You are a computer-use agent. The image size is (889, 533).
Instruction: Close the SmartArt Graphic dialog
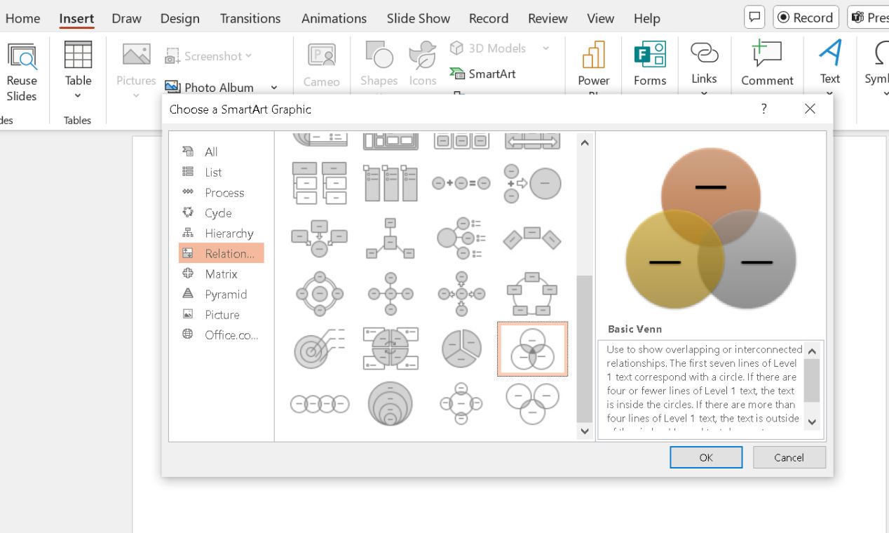[x=810, y=109]
